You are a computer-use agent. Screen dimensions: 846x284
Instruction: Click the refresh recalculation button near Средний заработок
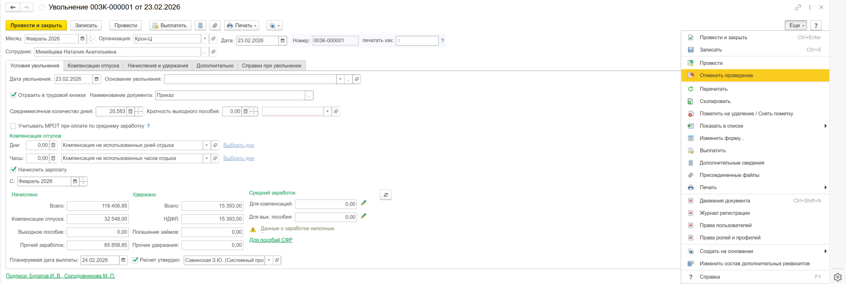pyautogui.click(x=386, y=195)
